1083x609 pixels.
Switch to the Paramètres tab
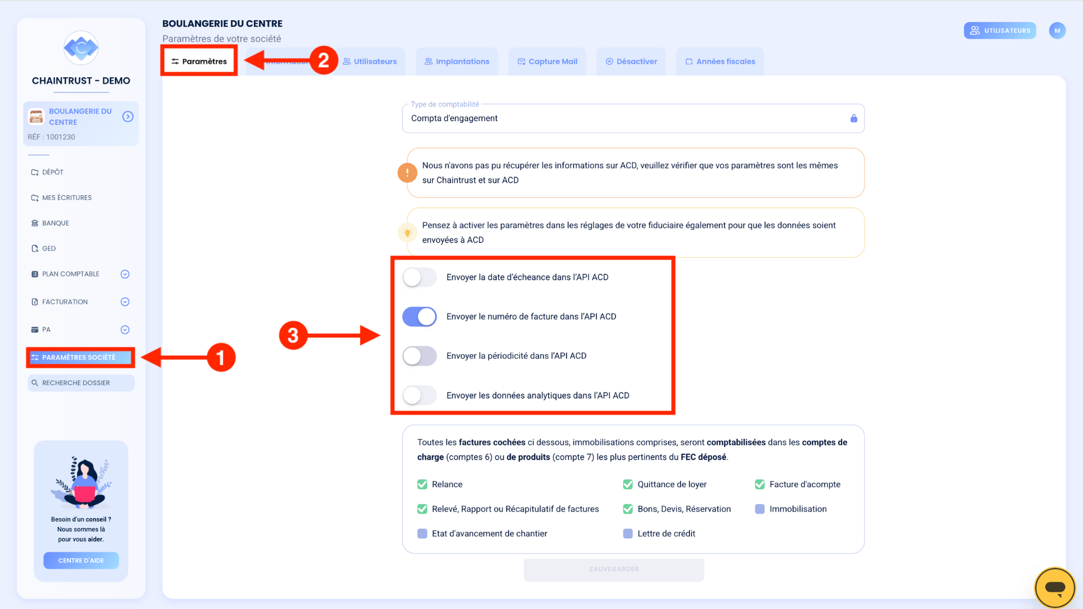coord(199,61)
